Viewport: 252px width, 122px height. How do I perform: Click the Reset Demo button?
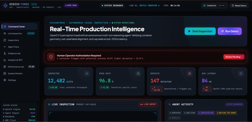pyautogui.click(x=239, y=5)
